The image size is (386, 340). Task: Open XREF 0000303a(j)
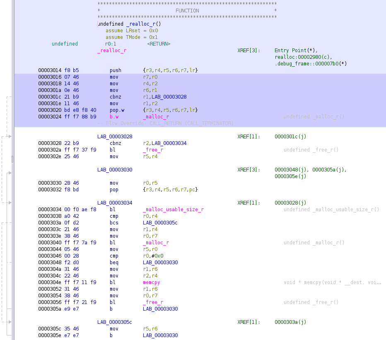[x=290, y=322]
